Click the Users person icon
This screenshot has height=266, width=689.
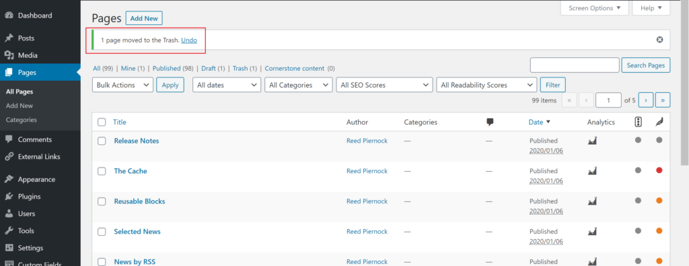[9, 213]
